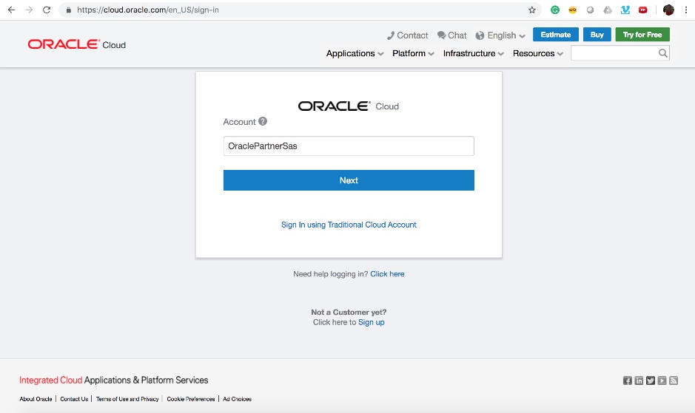Open Oracle Facebook page icon
Viewport: 695px width, 413px height.
(627, 380)
